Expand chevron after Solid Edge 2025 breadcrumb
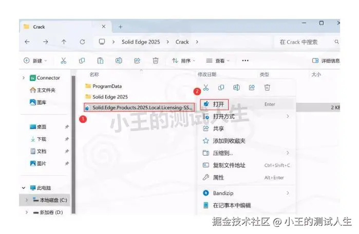This screenshot has height=234, width=359. pos(167,42)
